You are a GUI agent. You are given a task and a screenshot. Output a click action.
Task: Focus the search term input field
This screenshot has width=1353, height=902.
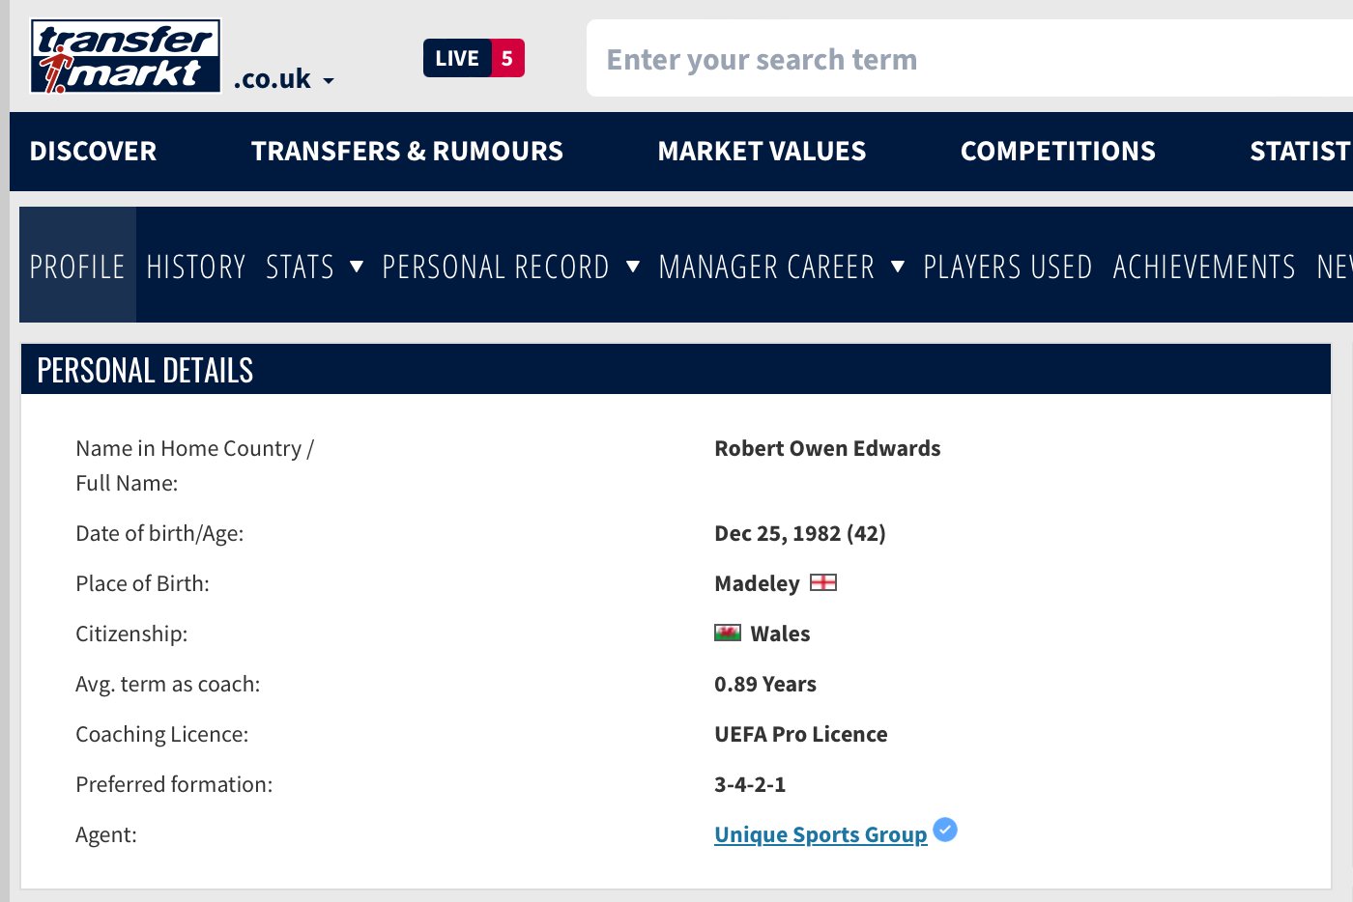coord(966,59)
